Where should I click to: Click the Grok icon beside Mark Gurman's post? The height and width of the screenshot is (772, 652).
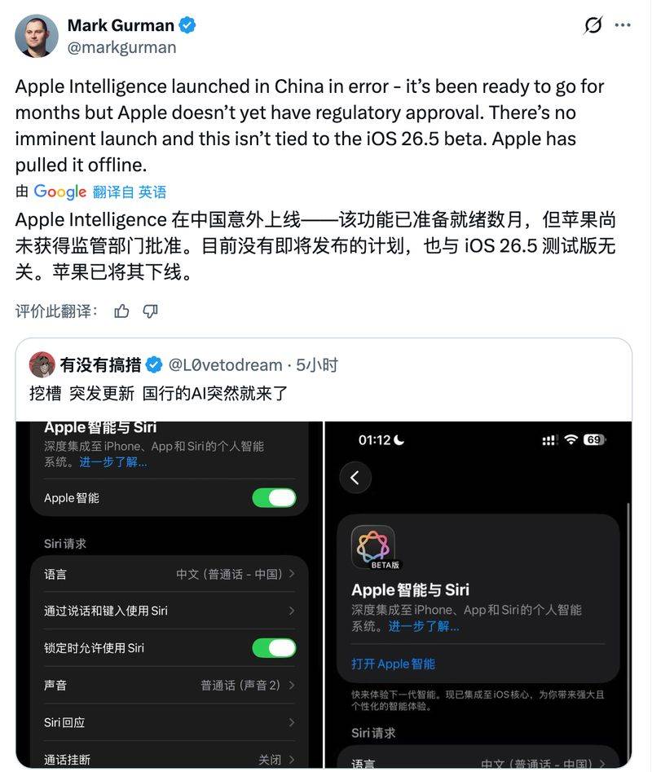593,25
